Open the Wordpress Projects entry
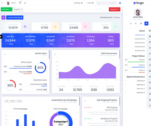The height and width of the screenshot is (126, 151). tap(109, 119)
